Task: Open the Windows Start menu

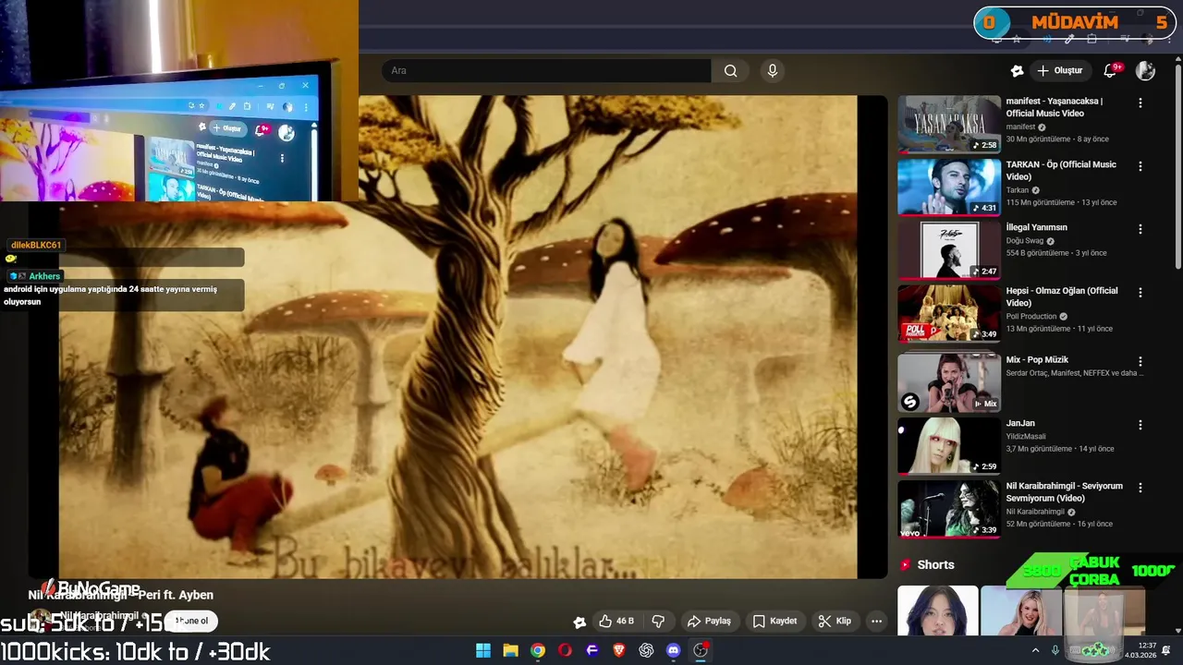Action: point(483,650)
